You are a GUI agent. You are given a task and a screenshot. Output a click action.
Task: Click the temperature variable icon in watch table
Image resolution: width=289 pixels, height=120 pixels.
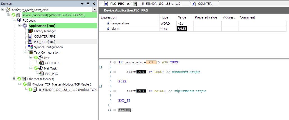coord(108,23)
